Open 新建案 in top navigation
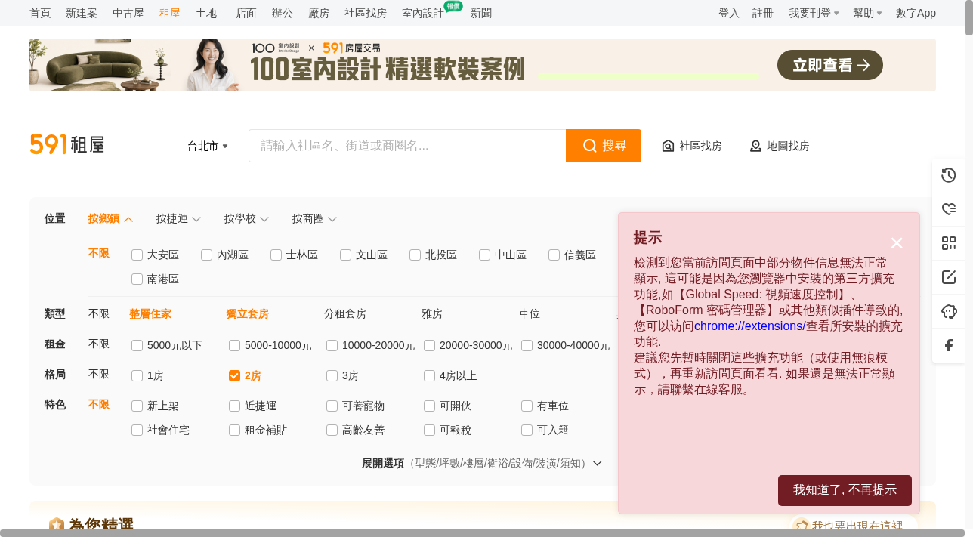 click(82, 13)
